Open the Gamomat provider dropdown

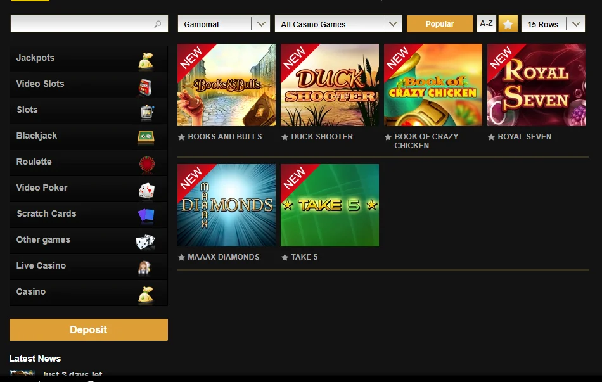[x=224, y=24]
